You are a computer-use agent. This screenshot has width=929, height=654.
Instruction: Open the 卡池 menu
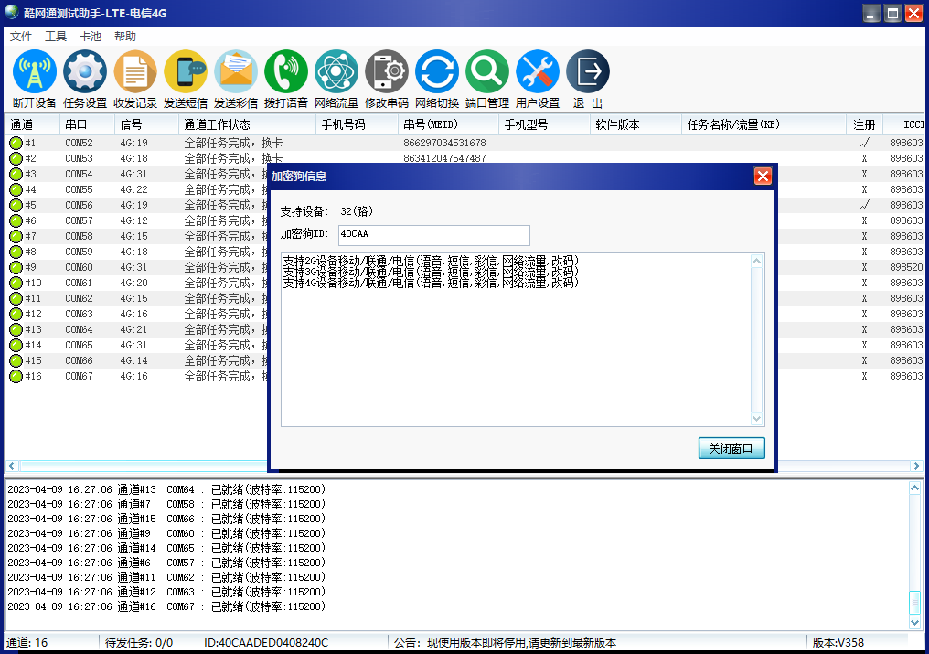tap(91, 37)
